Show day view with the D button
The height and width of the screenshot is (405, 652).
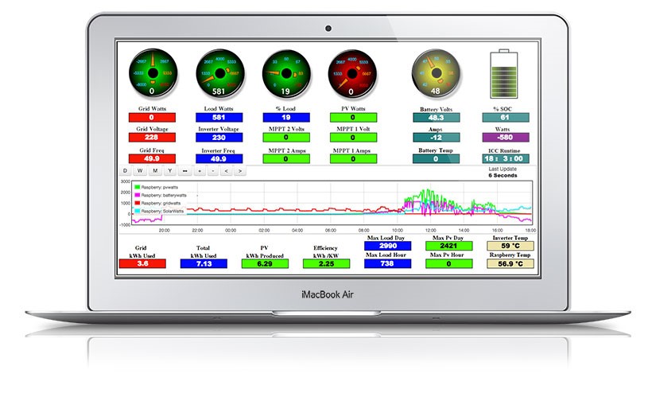click(125, 170)
